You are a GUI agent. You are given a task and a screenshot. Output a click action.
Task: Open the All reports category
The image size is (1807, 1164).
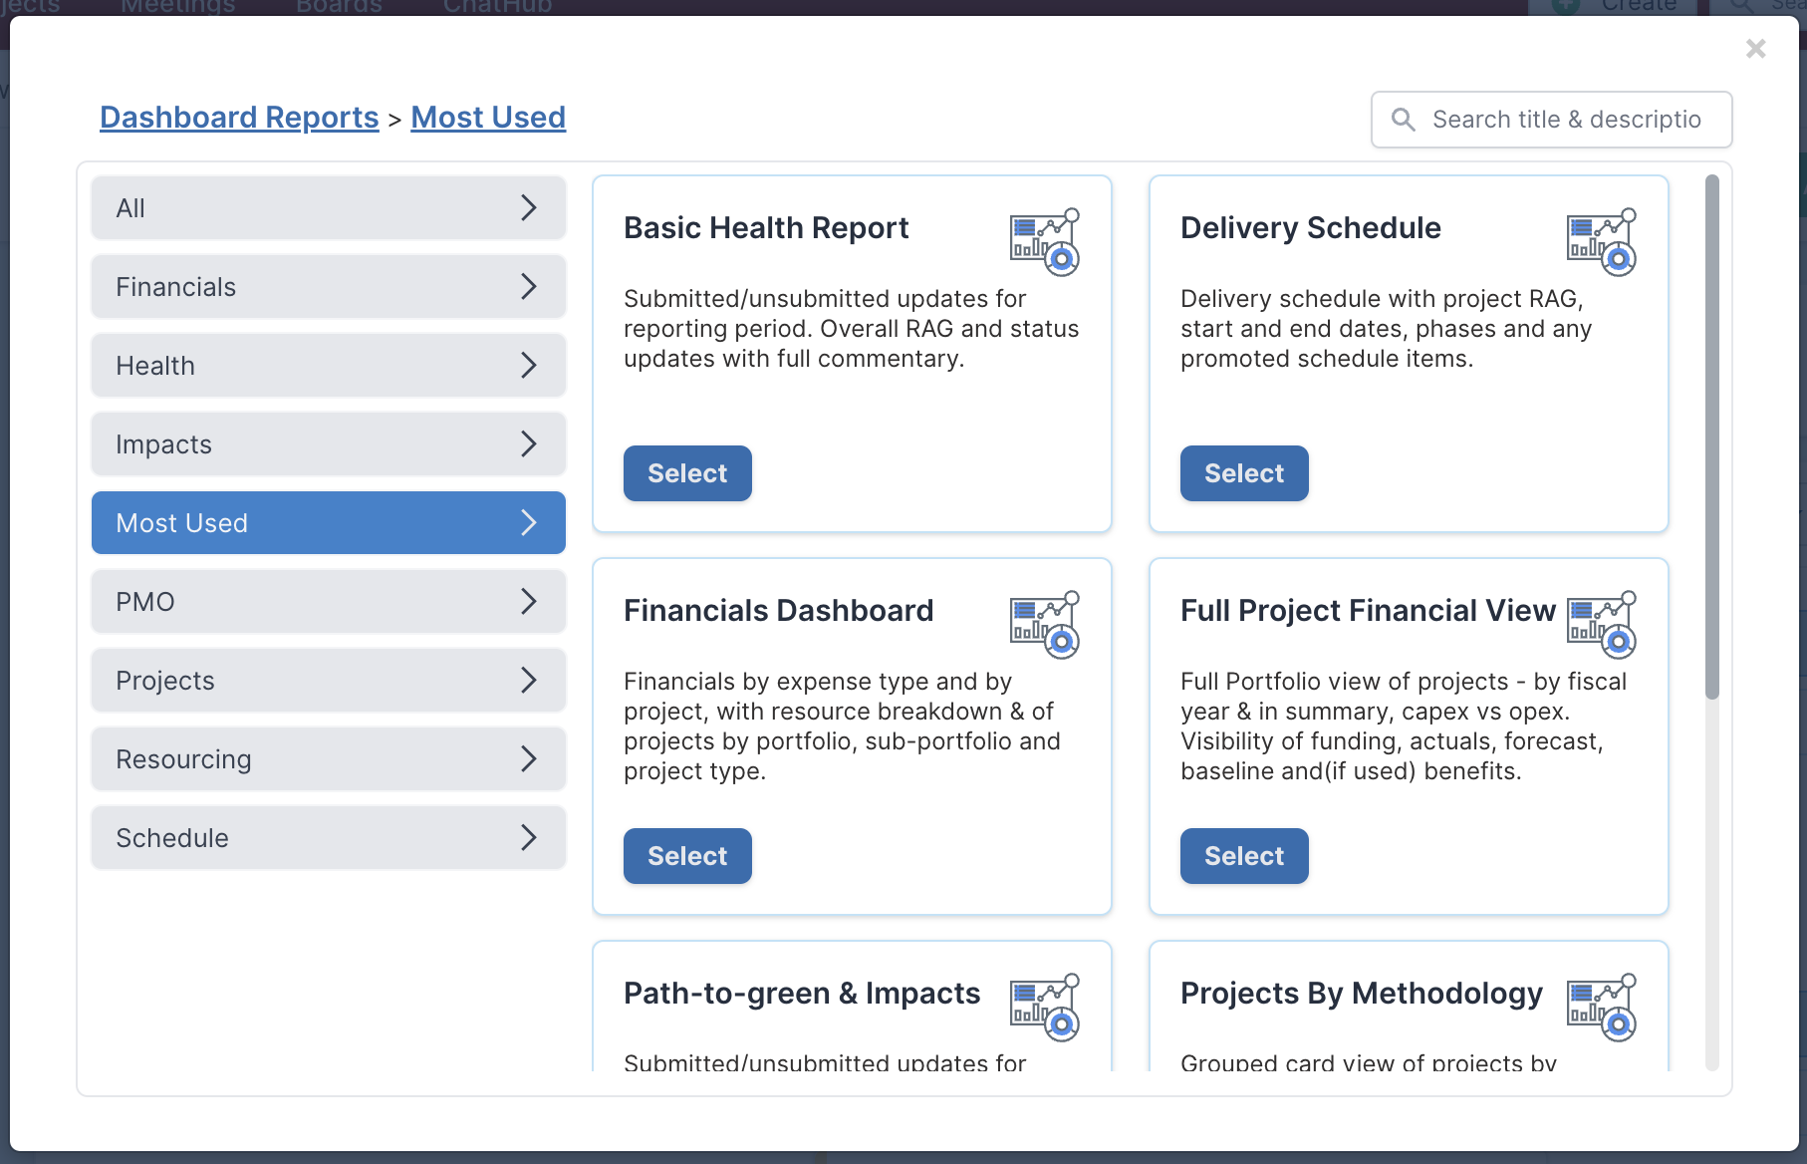click(x=329, y=208)
